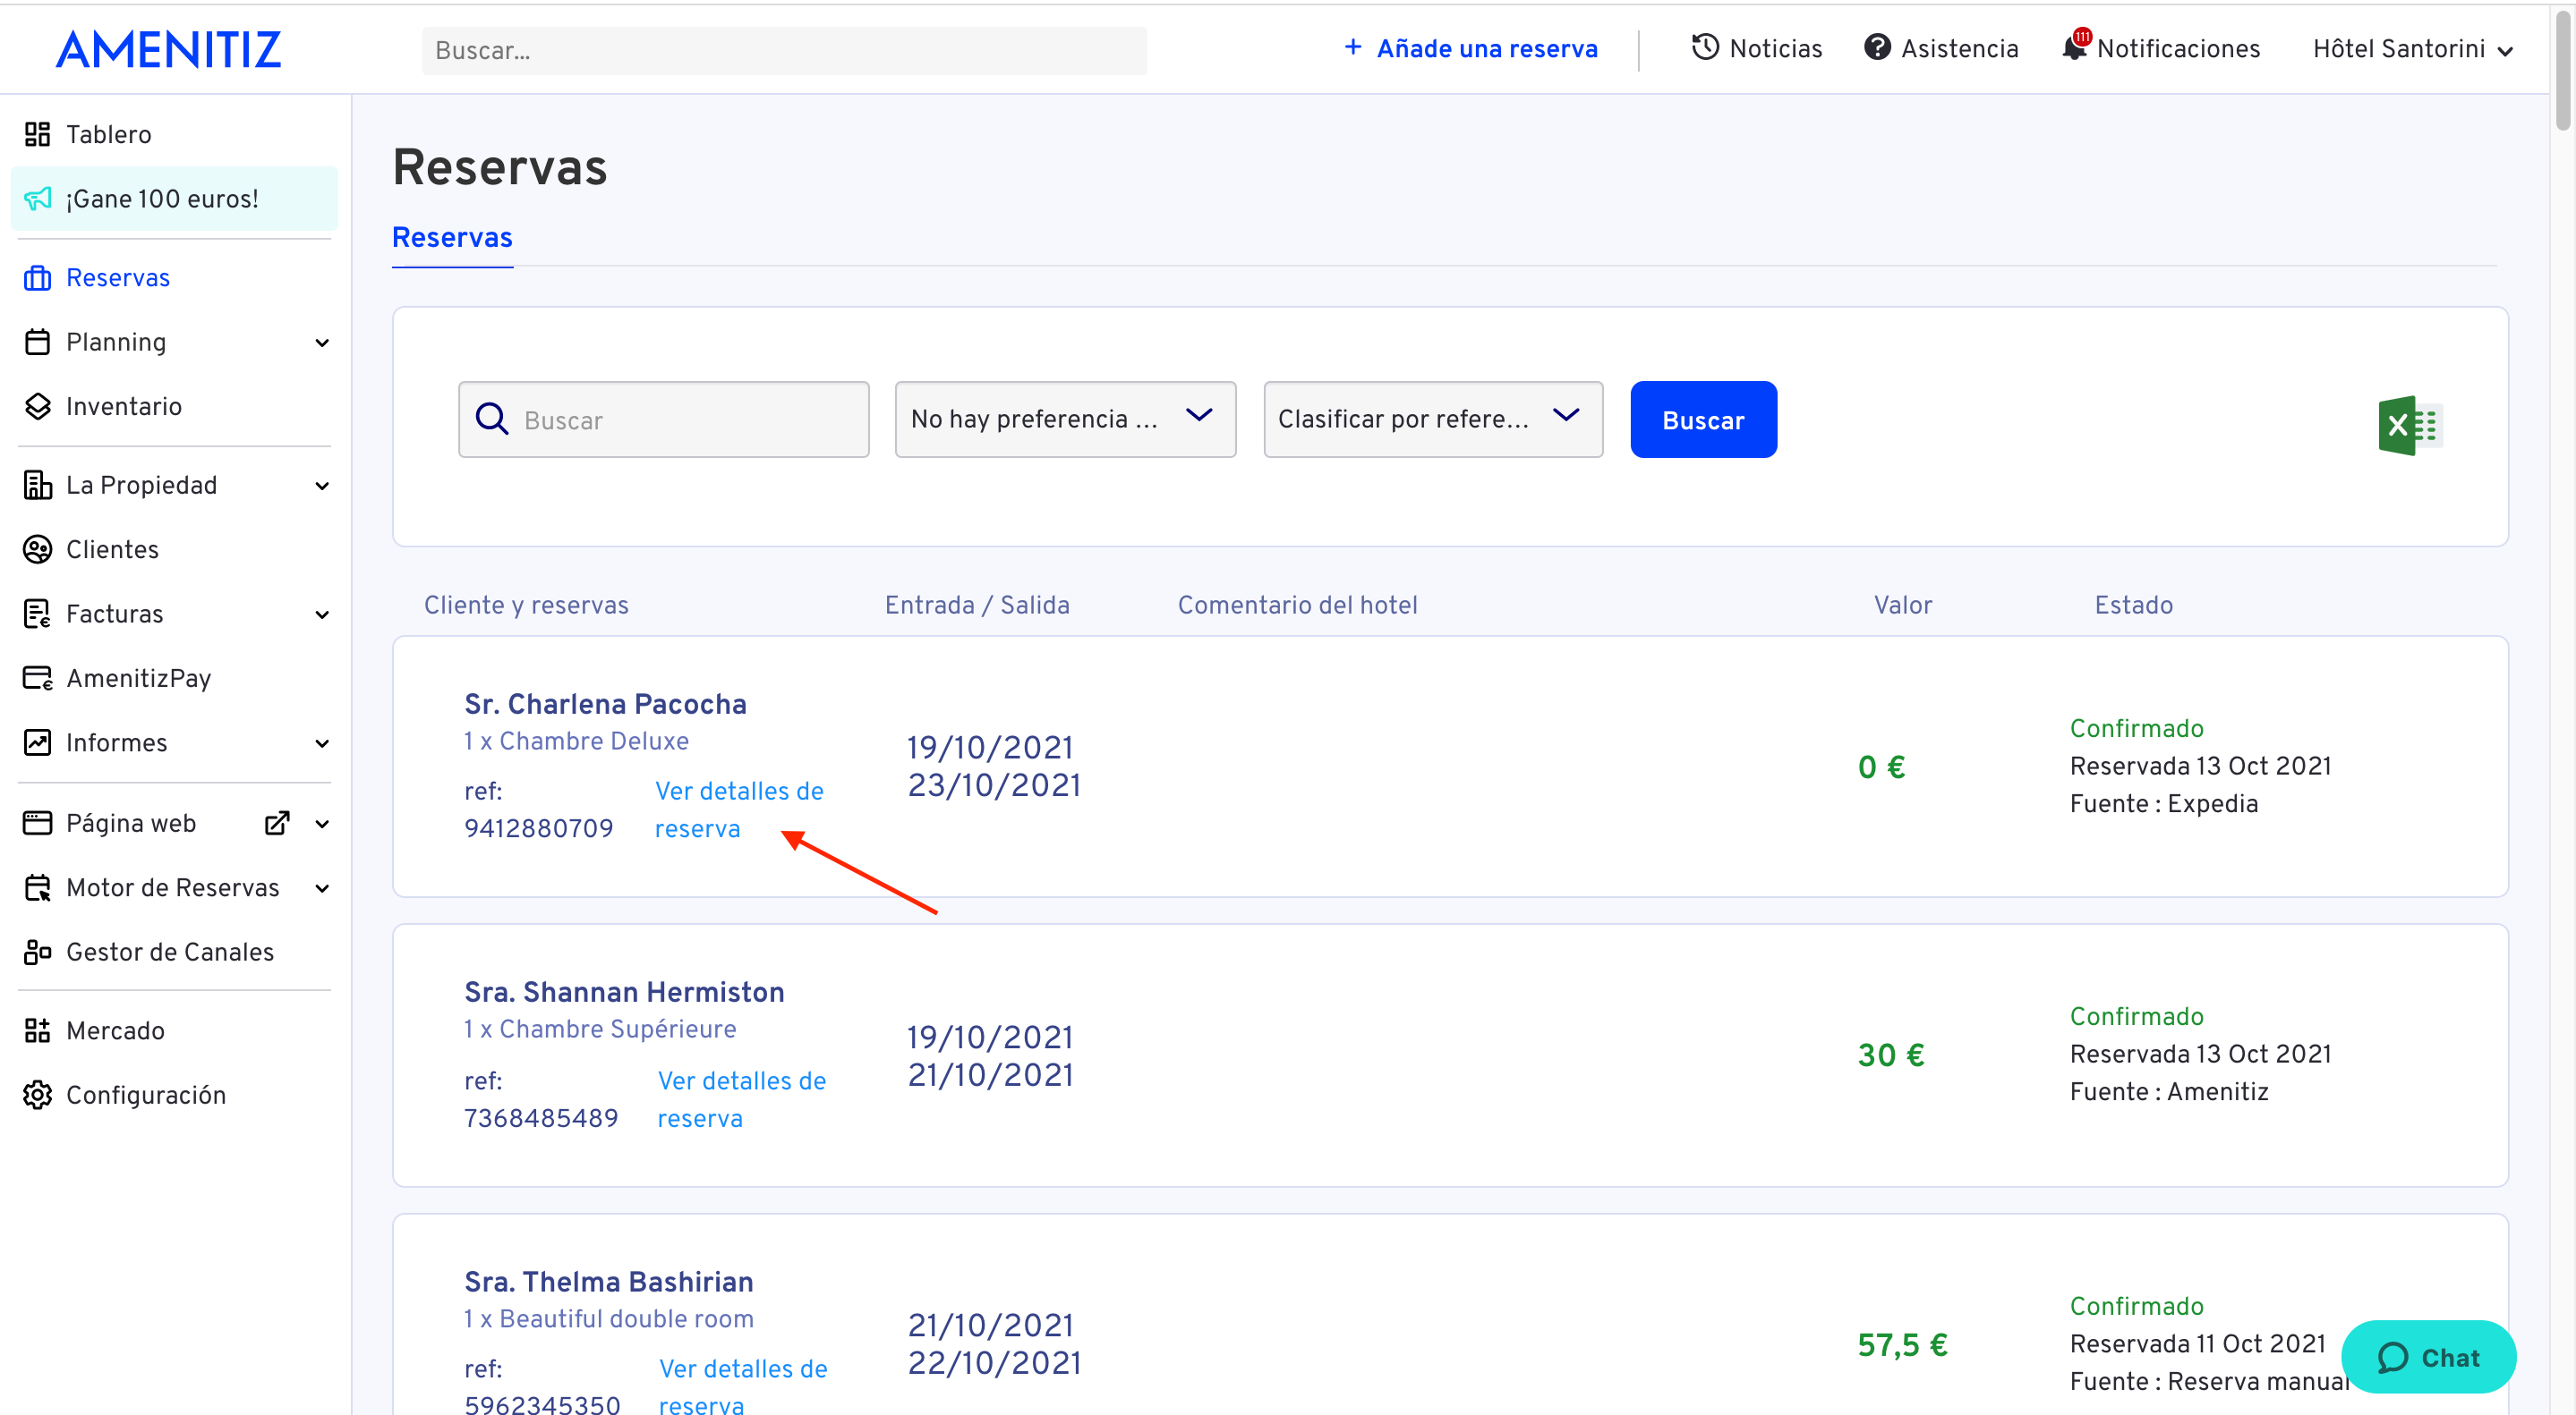Click the megaphone icon for Gane 100 euros
Image resolution: width=2576 pixels, height=1415 pixels.
coord(37,199)
